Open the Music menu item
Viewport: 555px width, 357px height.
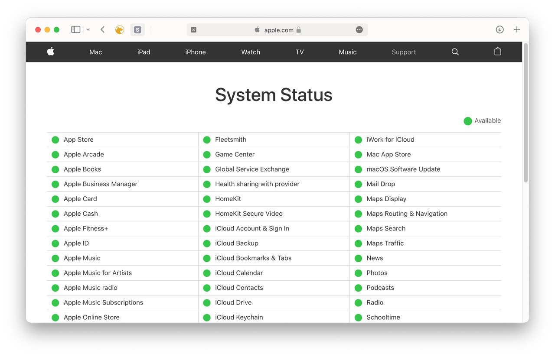[x=348, y=52]
